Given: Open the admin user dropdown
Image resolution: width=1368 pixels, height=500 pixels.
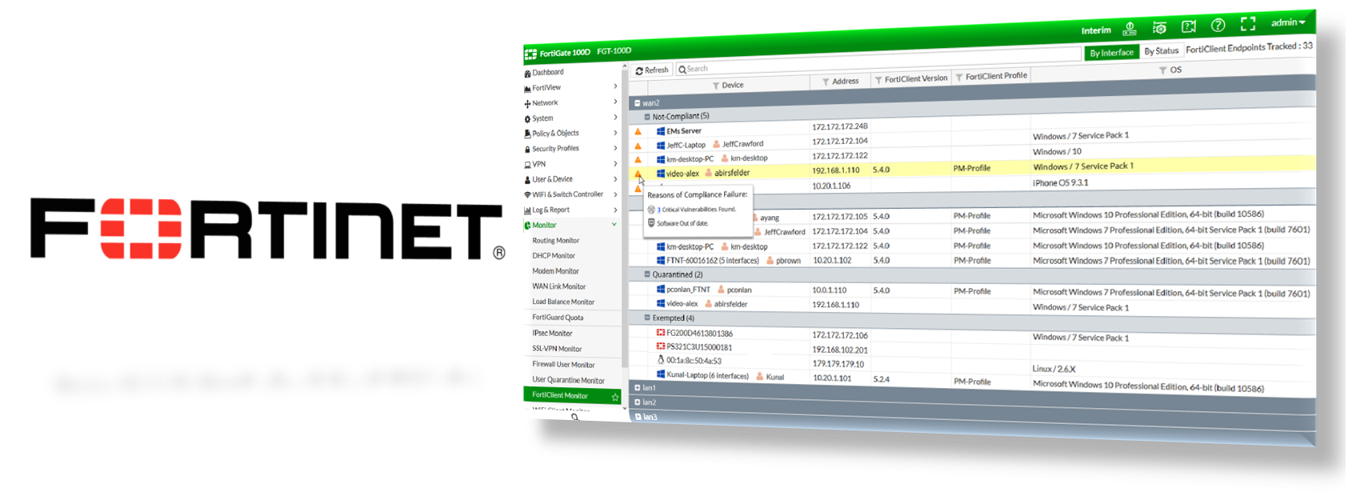Looking at the screenshot, I should 1288,22.
